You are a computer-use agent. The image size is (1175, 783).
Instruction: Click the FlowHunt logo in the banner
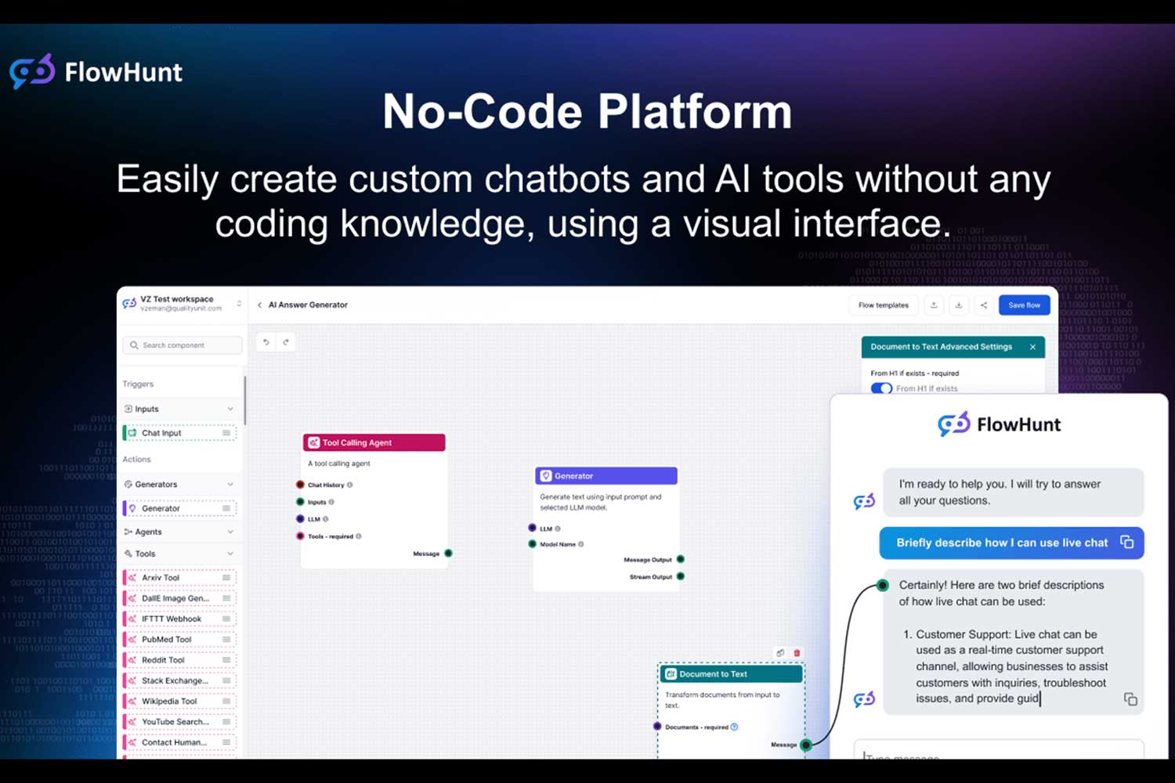96,71
